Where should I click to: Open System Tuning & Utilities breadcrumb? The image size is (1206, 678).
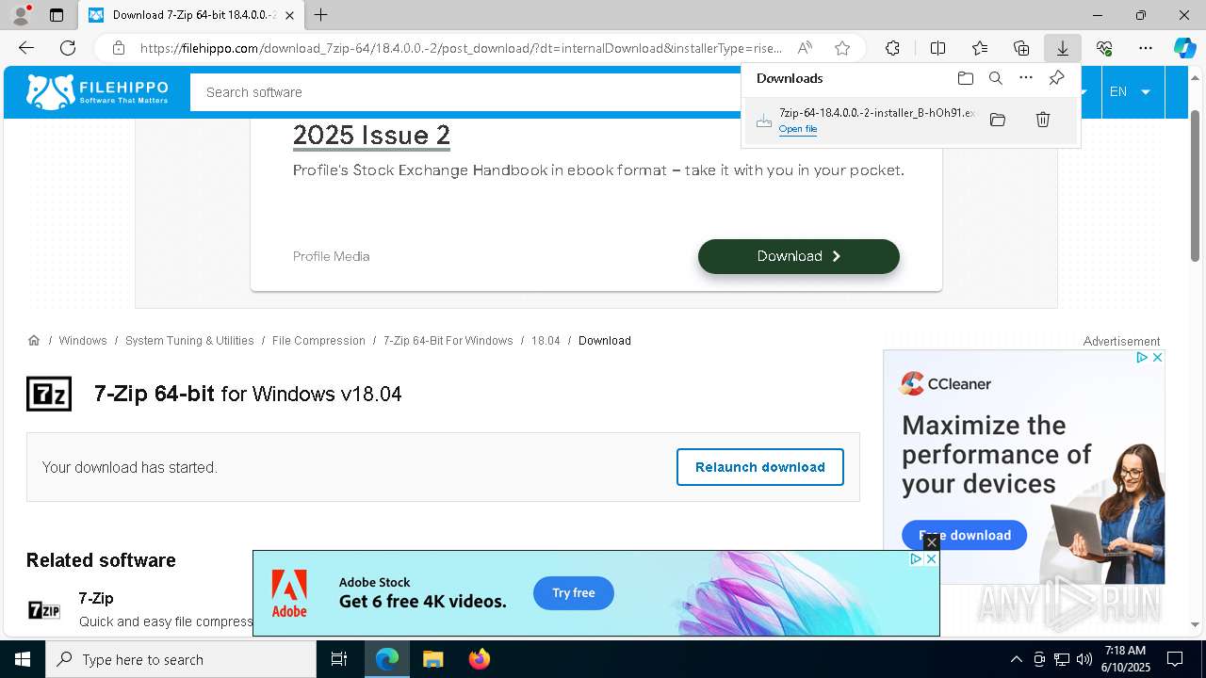point(189,340)
